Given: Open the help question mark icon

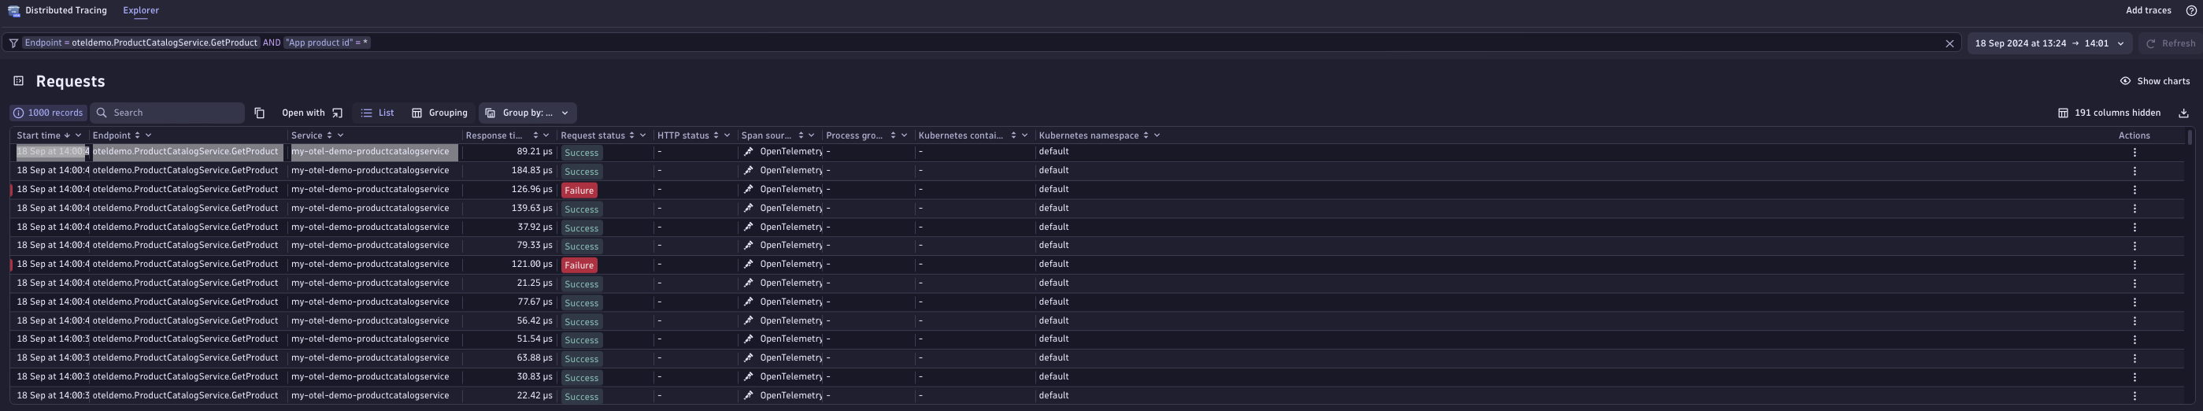Looking at the screenshot, I should 2190,11.
